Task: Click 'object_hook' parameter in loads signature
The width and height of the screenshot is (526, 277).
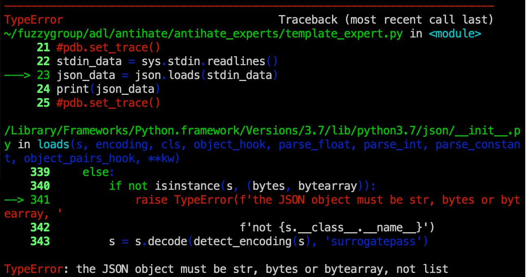Action: coord(230,145)
